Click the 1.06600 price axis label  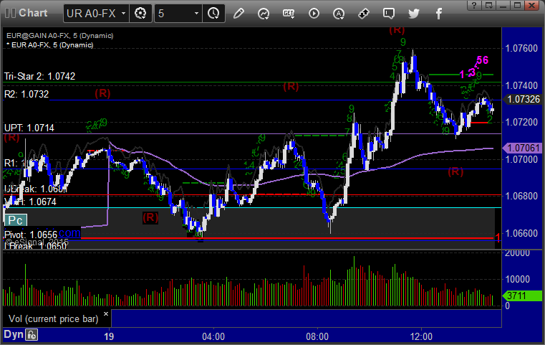(x=521, y=233)
